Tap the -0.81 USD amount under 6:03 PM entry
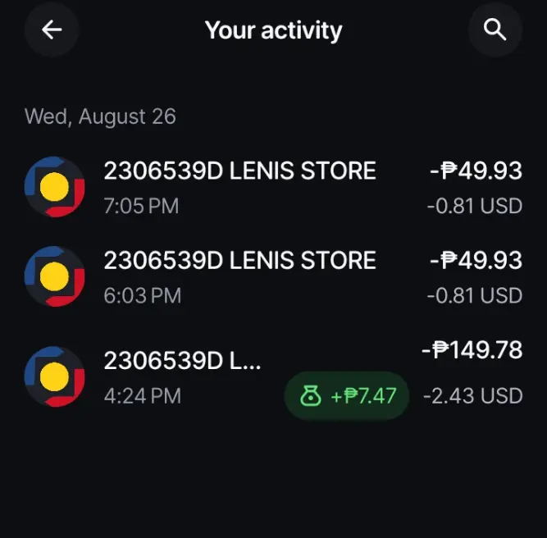547x538 pixels. coord(475,296)
